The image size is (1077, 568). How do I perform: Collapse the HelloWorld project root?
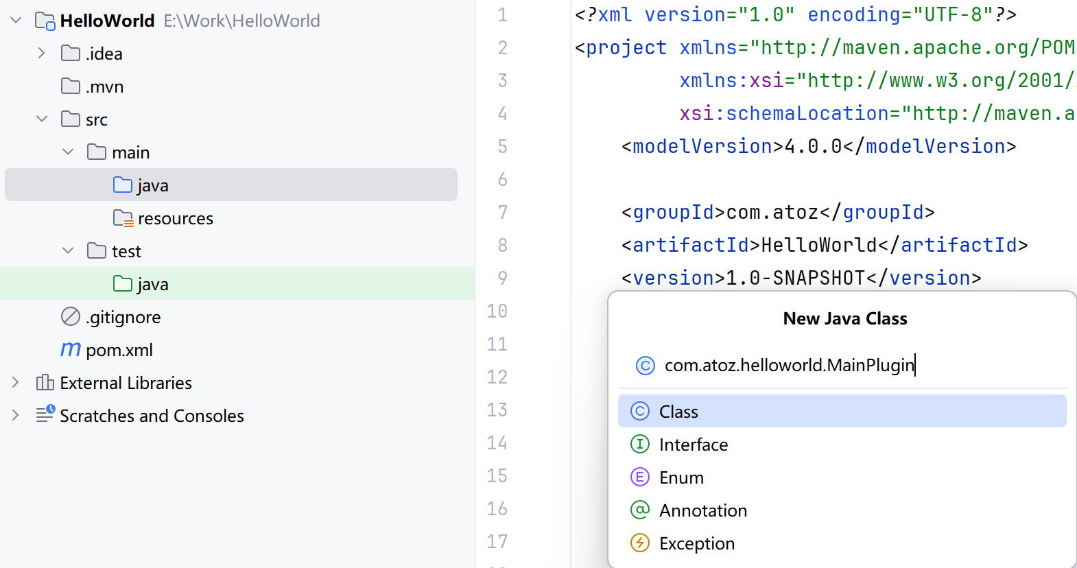coord(16,21)
